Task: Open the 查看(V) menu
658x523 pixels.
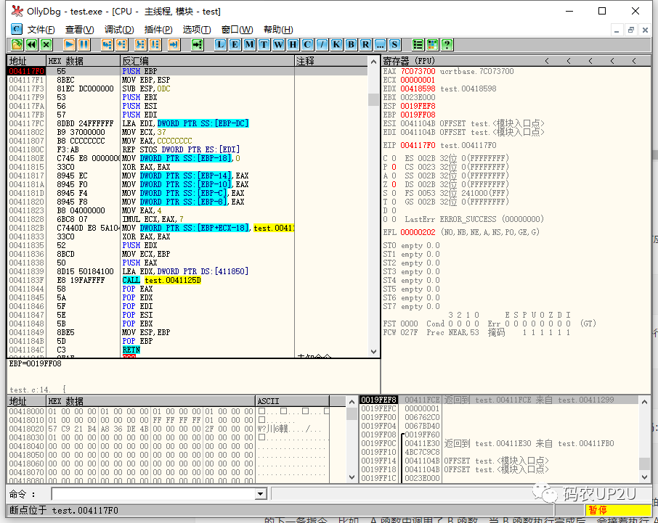Action: tap(80, 29)
